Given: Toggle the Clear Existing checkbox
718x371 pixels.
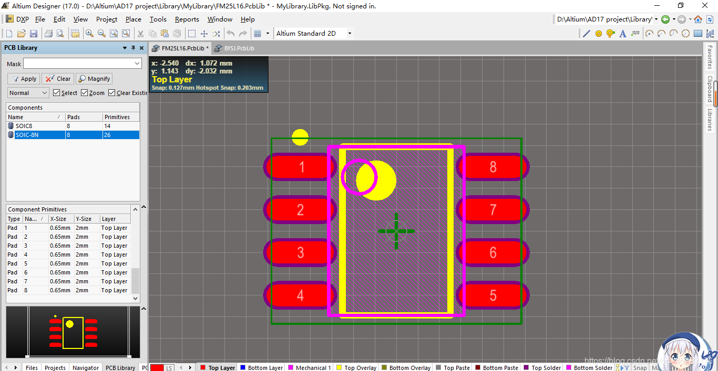Looking at the screenshot, I should [112, 93].
